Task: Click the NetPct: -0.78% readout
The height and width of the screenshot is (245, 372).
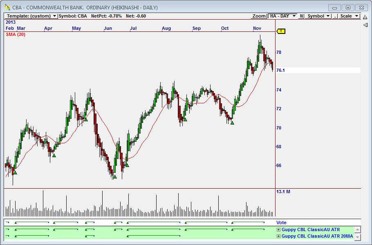Action: point(106,16)
